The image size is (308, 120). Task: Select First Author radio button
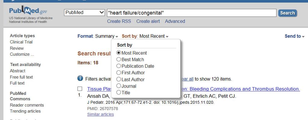pyautogui.click(x=119, y=73)
